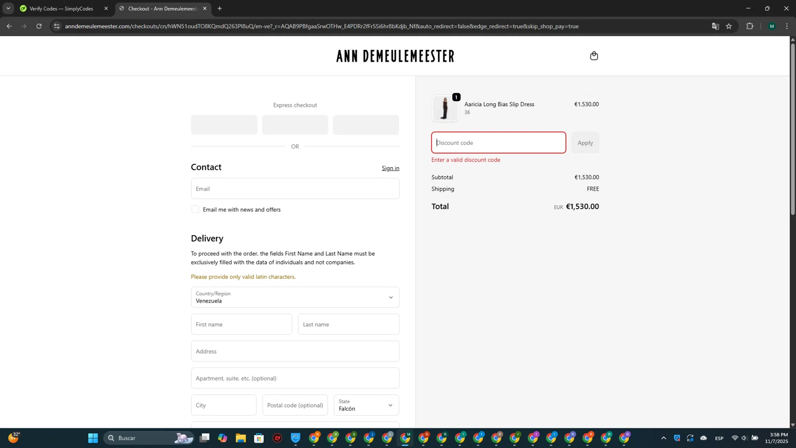Image resolution: width=796 pixels, height=448 pixels.
Task: Switch to the Verify Codes — SimplyCodes tab
Action: pos(61,8)
